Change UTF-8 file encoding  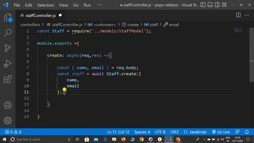(x=160, y=132)
